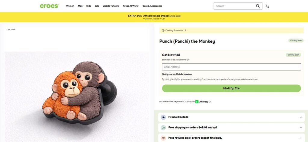Open the shopping cart icon
308x142 pixels.
(267, 6)
